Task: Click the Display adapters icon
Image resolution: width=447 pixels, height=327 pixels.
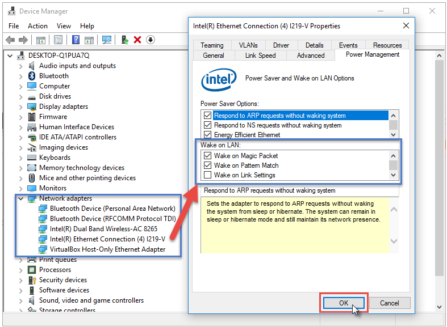Action: coord(32,107)
